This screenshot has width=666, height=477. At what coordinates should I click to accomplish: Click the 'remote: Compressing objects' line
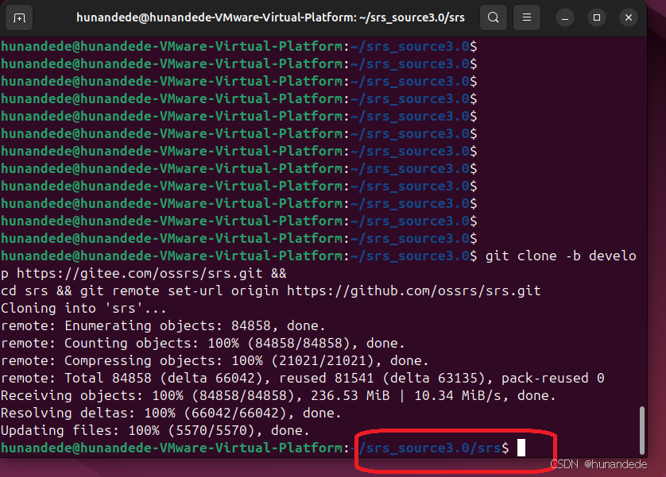coord(215,360)
